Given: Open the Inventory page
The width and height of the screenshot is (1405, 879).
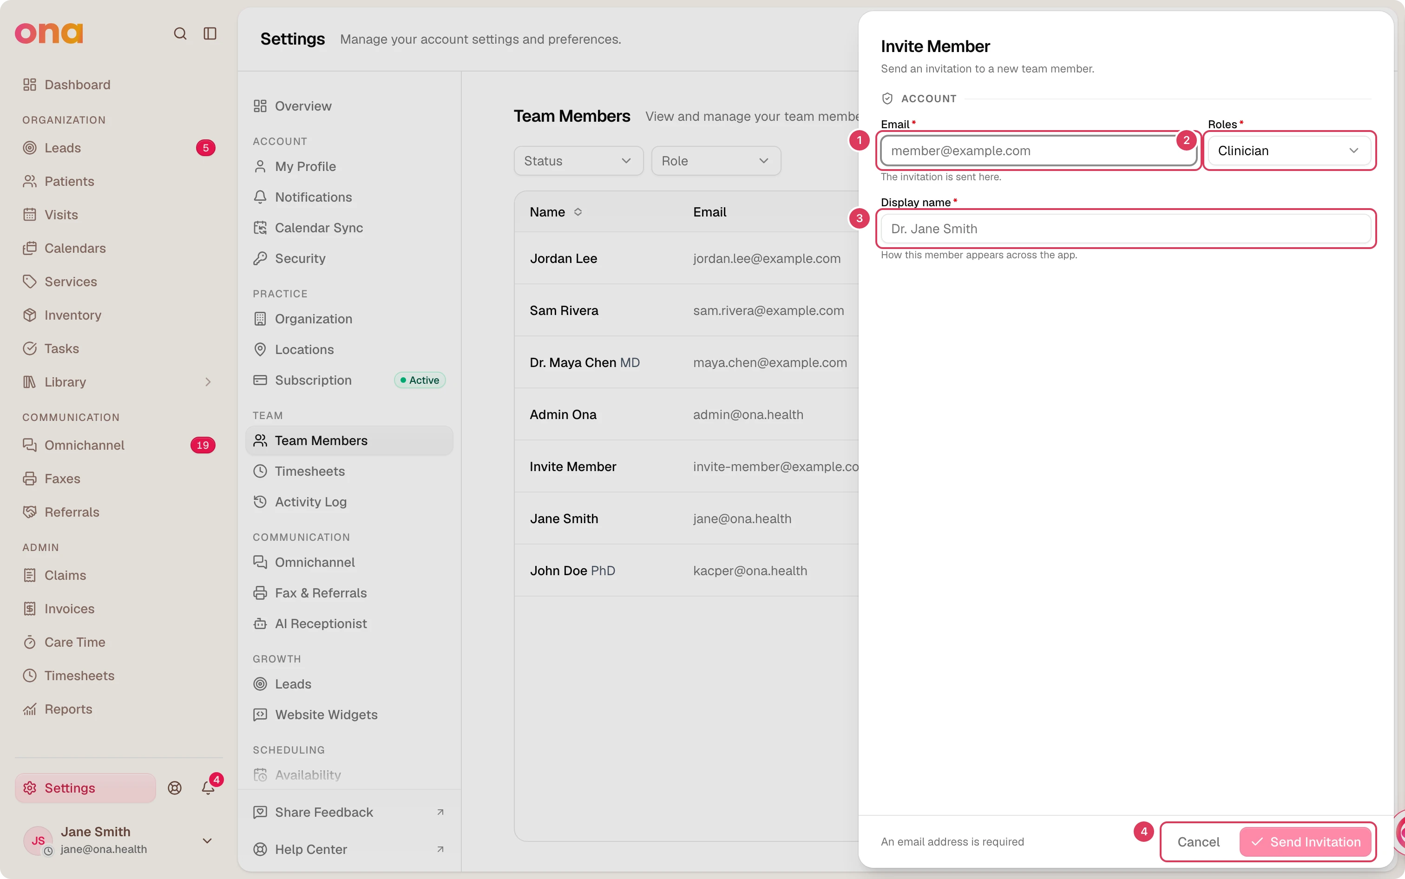Looking at the screenshot, I should [x=118, y=315].
